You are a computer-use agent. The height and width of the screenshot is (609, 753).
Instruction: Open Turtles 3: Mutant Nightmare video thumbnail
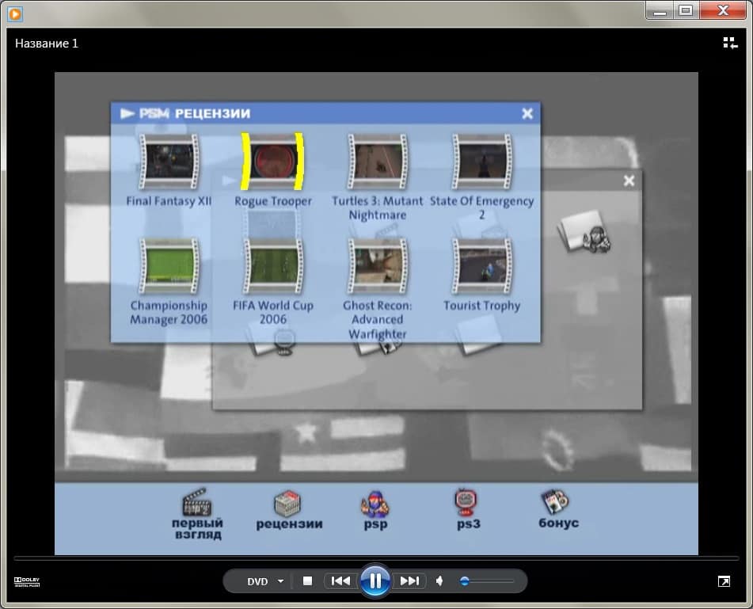point(378,162)
